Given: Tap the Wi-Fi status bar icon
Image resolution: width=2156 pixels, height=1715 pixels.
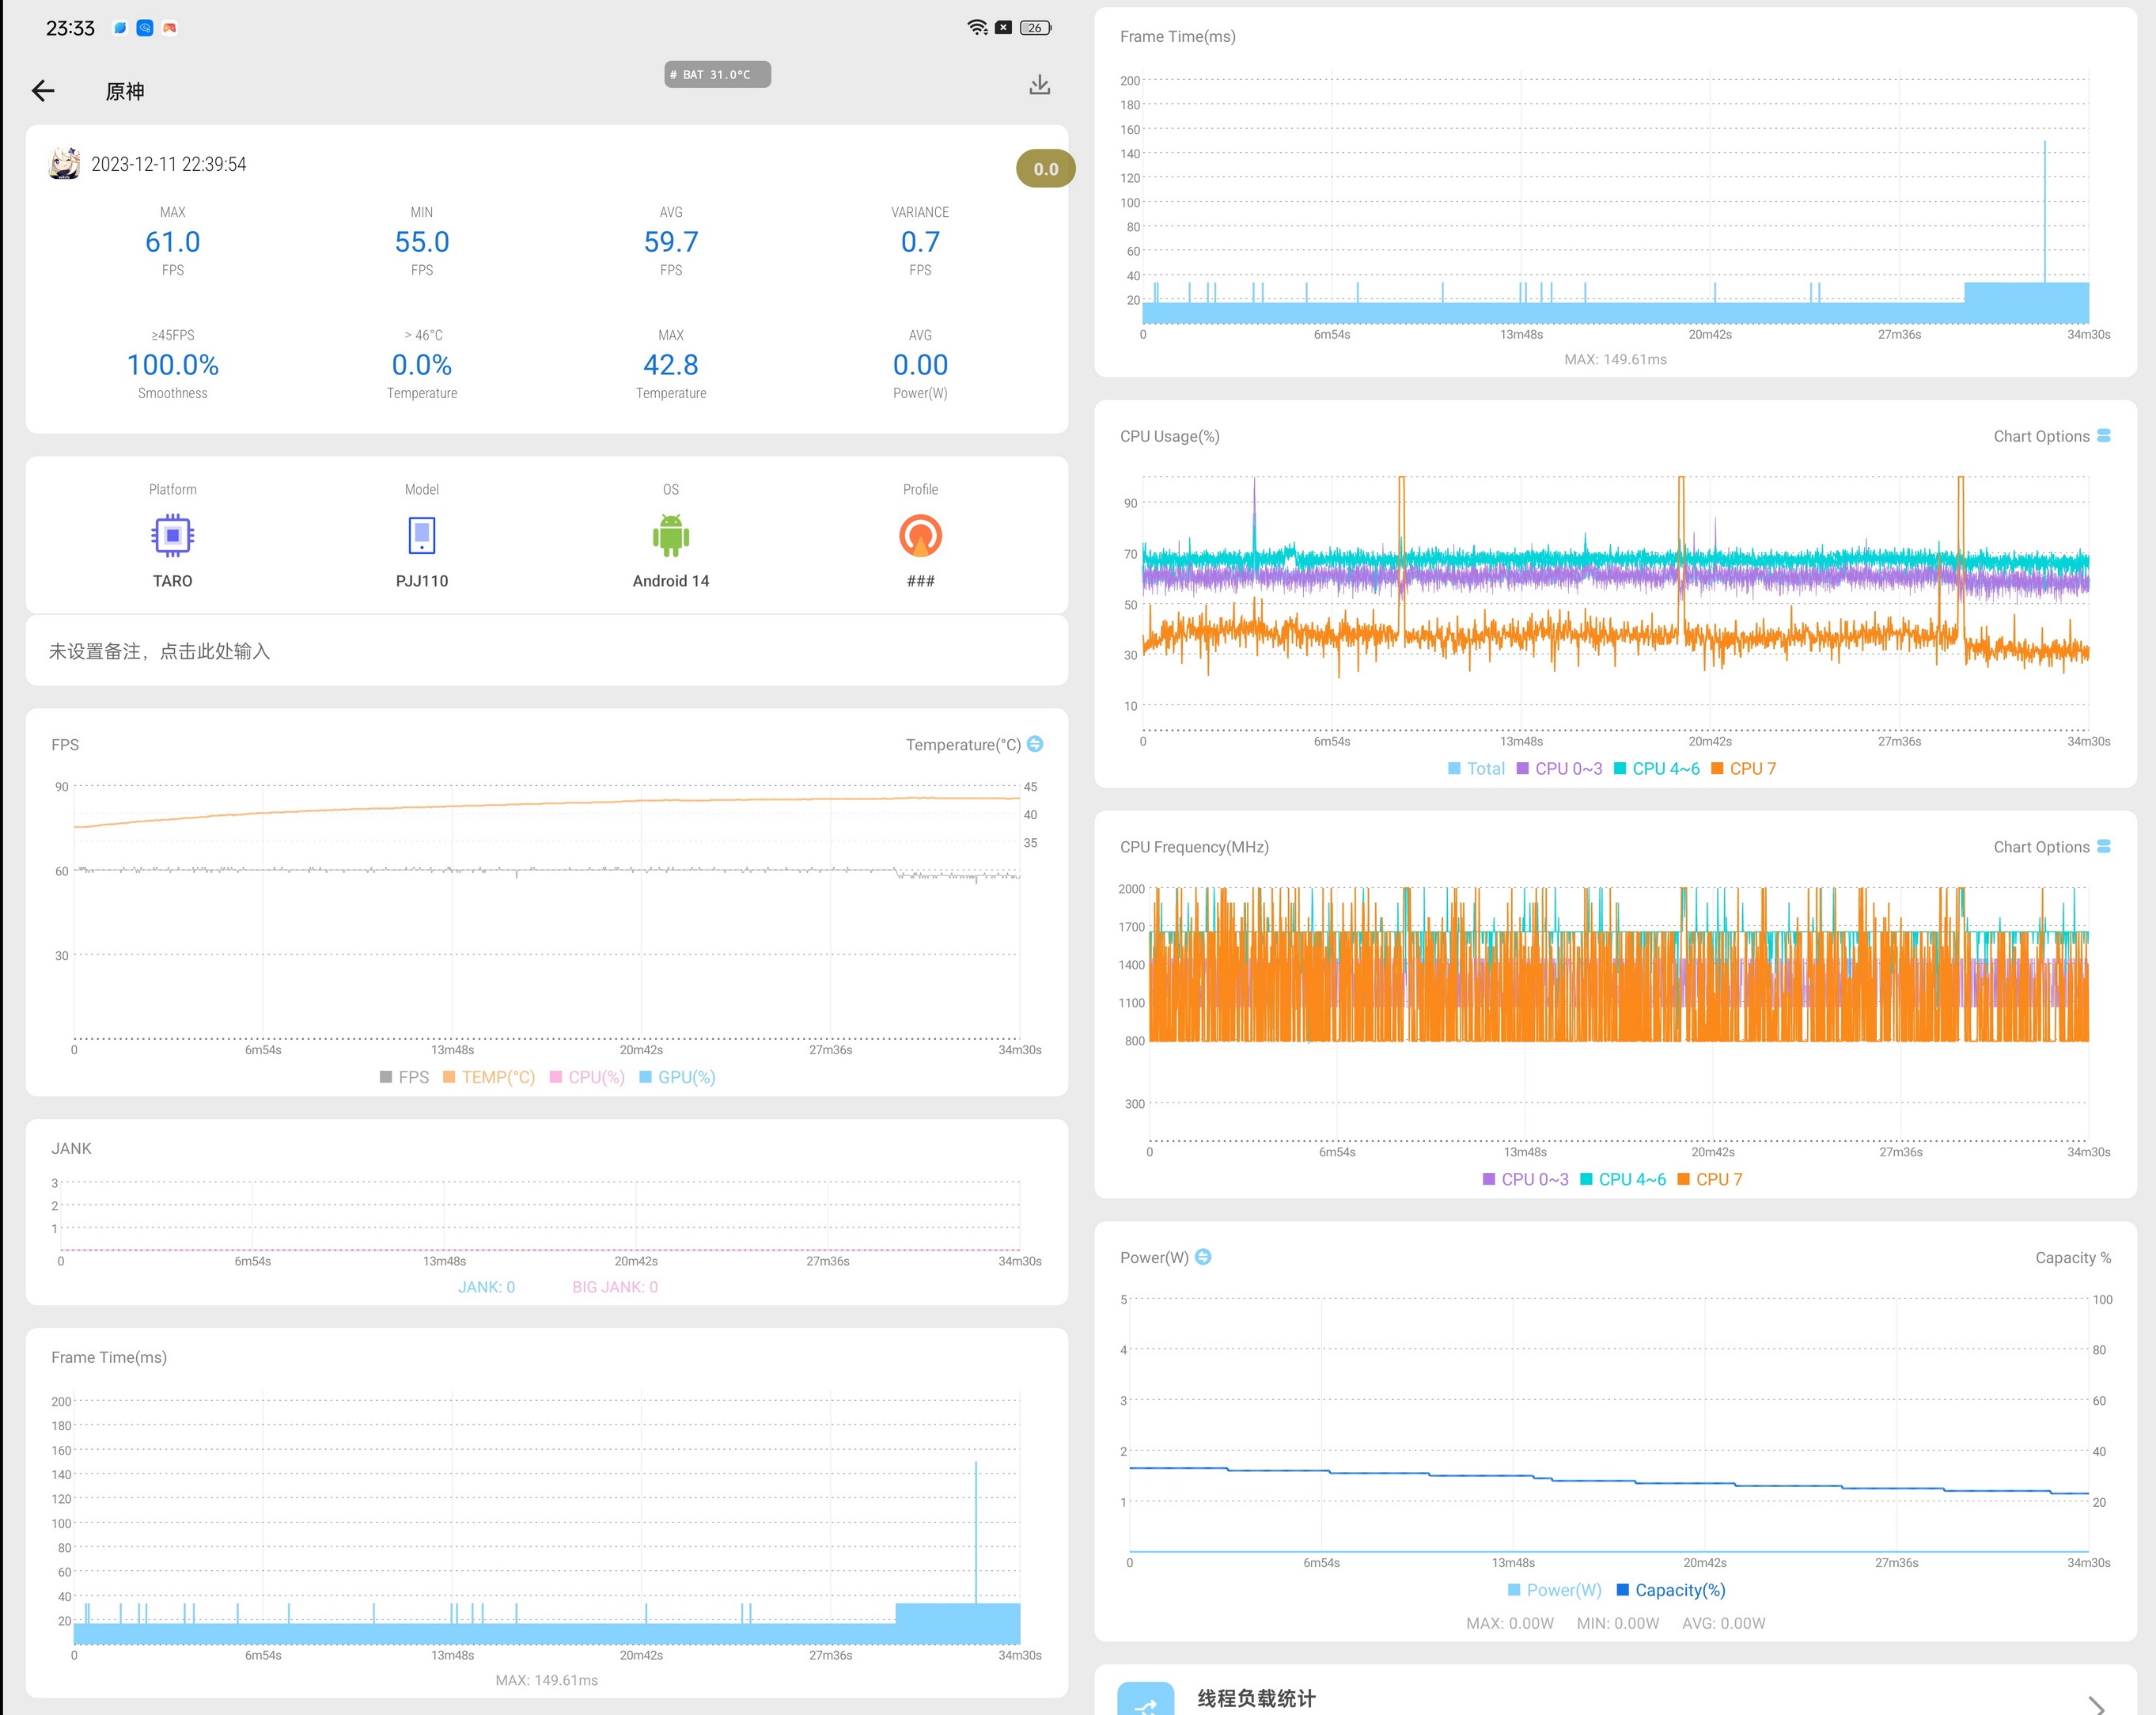Looking at the screenshot, I should [978, 27].
